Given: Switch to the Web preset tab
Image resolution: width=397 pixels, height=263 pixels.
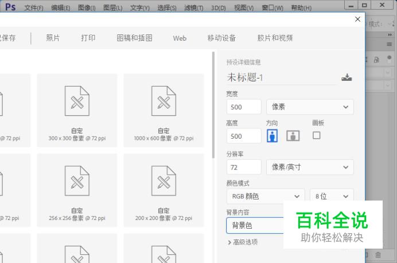Looking at the screenshot, I should [x=180, y=38].
